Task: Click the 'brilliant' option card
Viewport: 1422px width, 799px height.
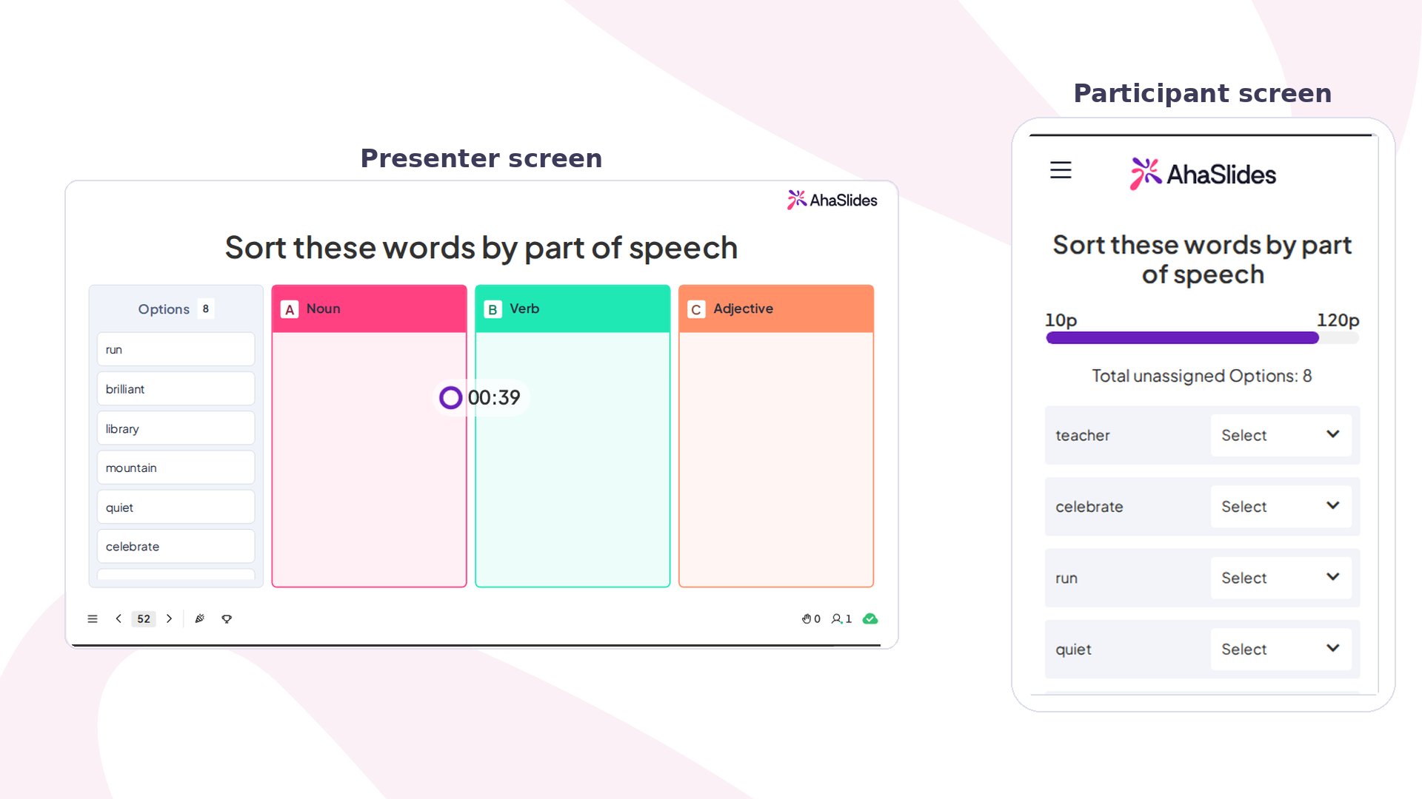Action: click(x=176, y=388)
